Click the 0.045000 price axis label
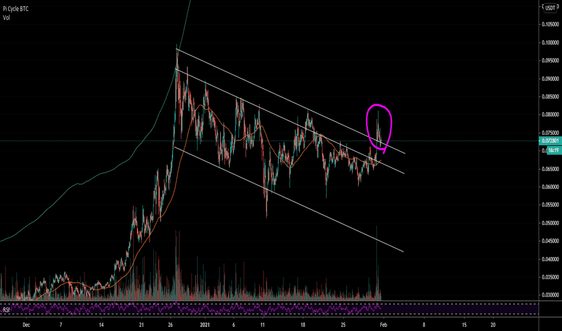The width and height of the screenshot is (562, 331). pyautogui.click(x=550, y=241)
